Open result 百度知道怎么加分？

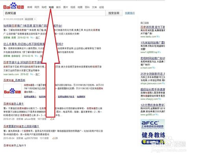point(15,146)
